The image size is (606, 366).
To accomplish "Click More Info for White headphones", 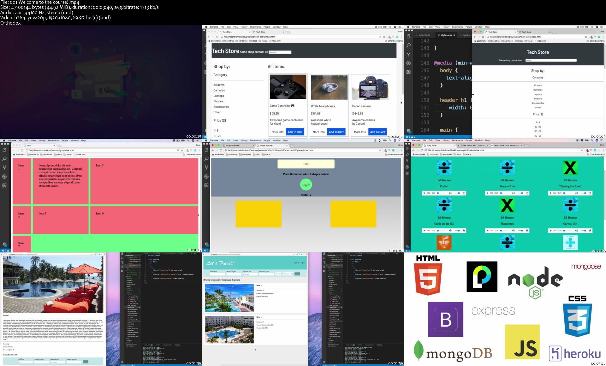I will [x=318, y=132].
